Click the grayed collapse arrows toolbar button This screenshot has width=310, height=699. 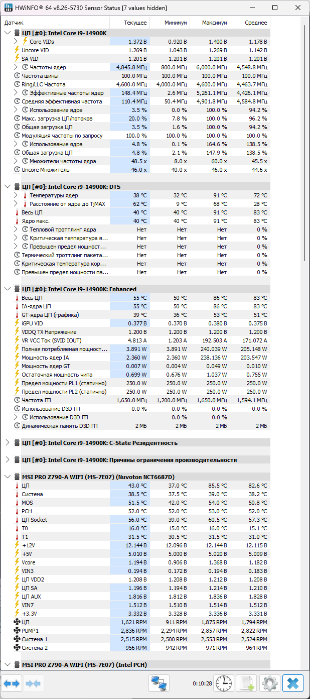point(33,683)
